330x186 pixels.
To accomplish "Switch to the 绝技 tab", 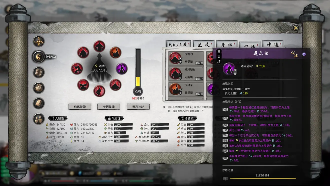I will point(204,45).
